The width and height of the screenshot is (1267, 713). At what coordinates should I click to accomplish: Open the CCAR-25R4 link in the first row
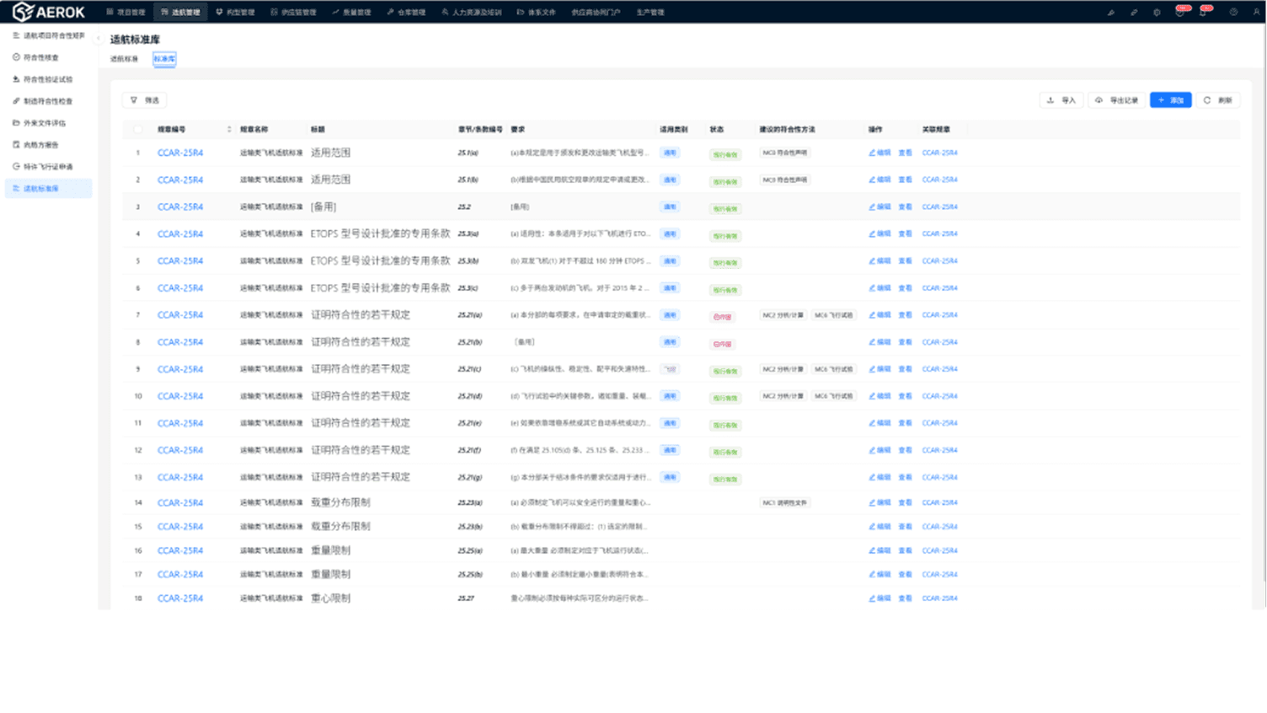[x=179, y=153]
